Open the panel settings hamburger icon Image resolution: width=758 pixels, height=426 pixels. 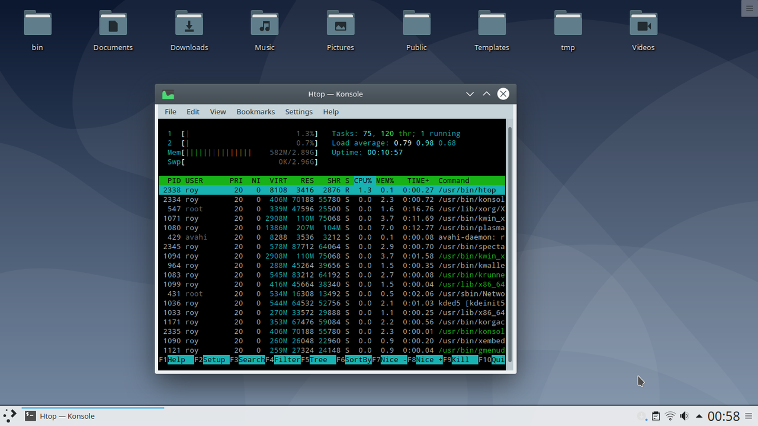(750, 416)
